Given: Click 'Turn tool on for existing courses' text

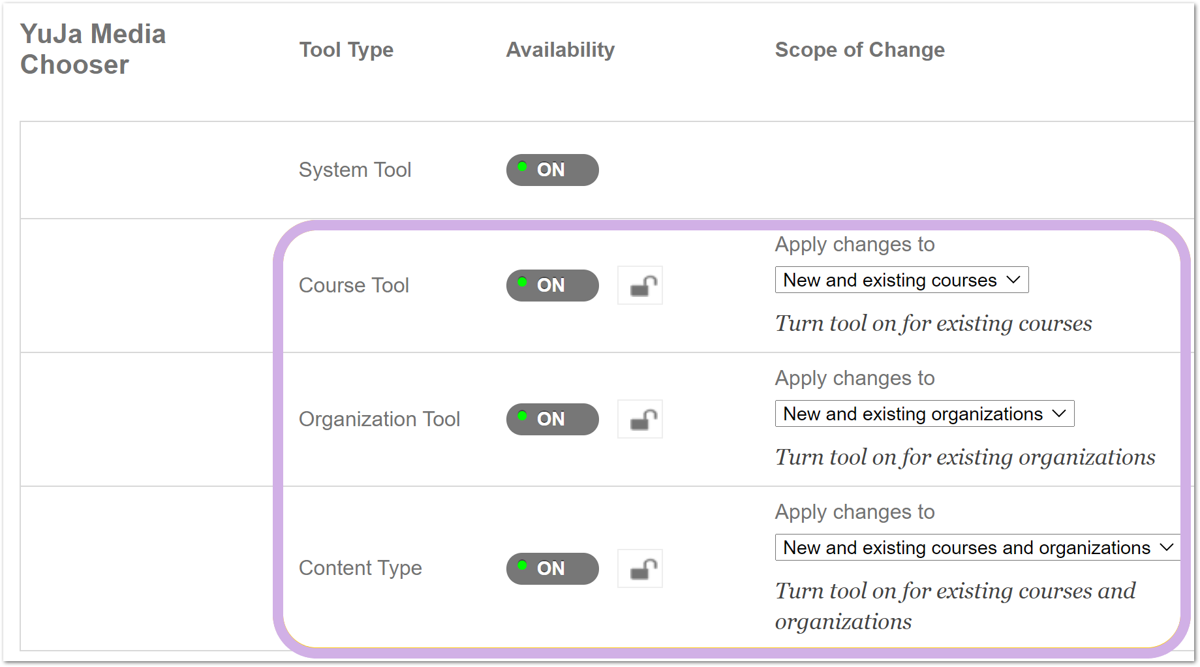Looking at the screenshot, I should click(934, 324).
